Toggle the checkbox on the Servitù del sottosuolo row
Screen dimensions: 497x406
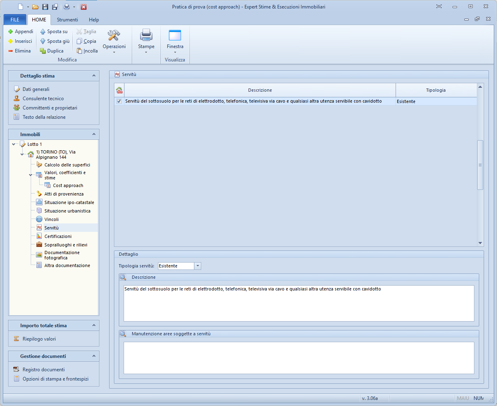(119, 101)
